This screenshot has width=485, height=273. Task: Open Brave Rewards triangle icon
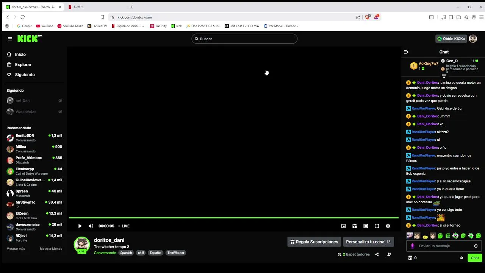[x=376, y=17]
